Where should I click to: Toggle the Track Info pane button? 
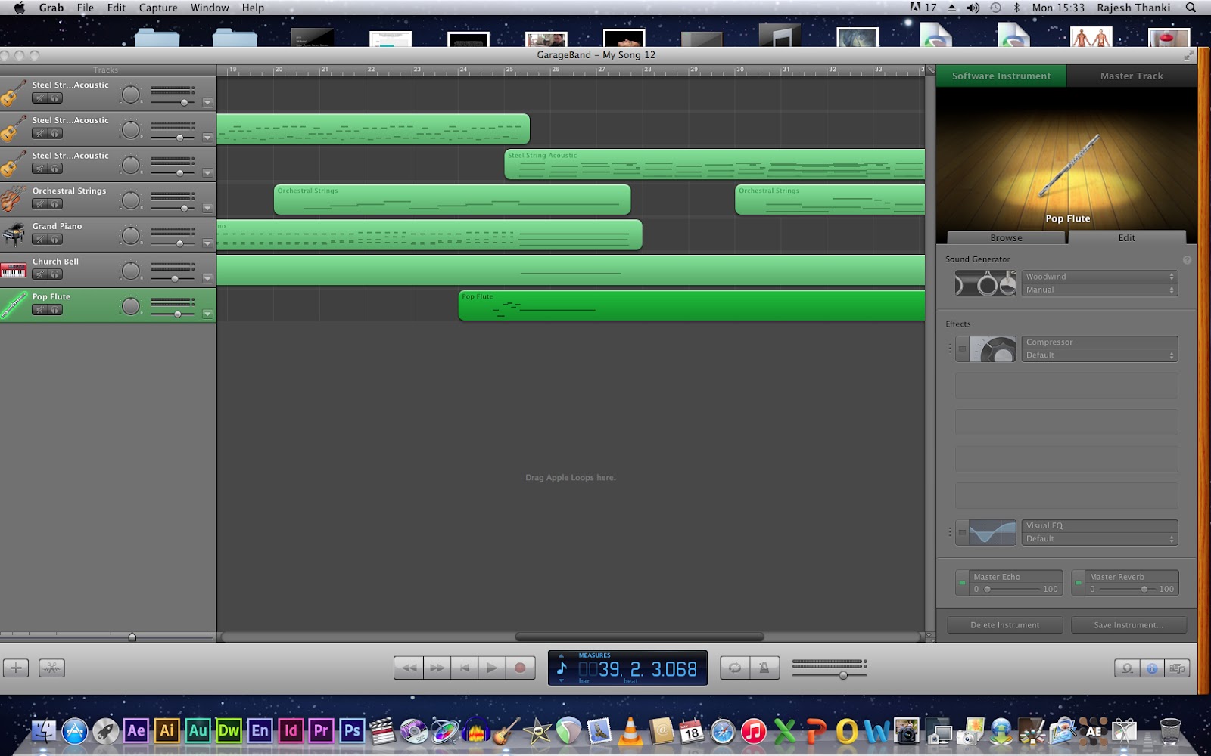pos(1152,668)
